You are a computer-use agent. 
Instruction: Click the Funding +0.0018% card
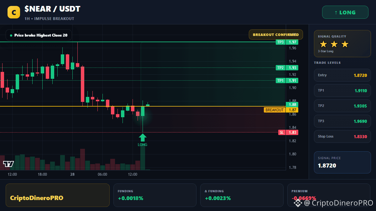[x=155, y=195]
